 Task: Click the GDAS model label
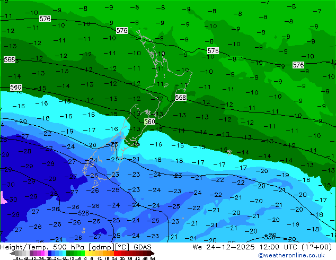pyautogui.click(x=143, y=247)
